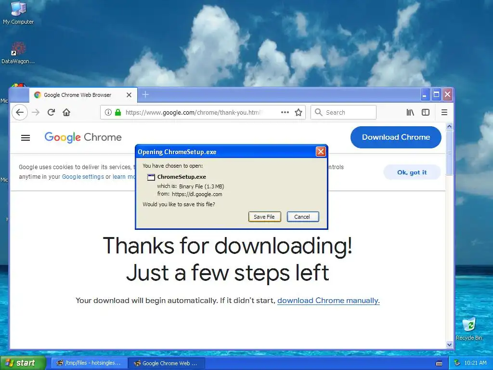Minimize the Firefox browser window
The height and width of the screenshot is (370, 493).
[x=425, y=95]
